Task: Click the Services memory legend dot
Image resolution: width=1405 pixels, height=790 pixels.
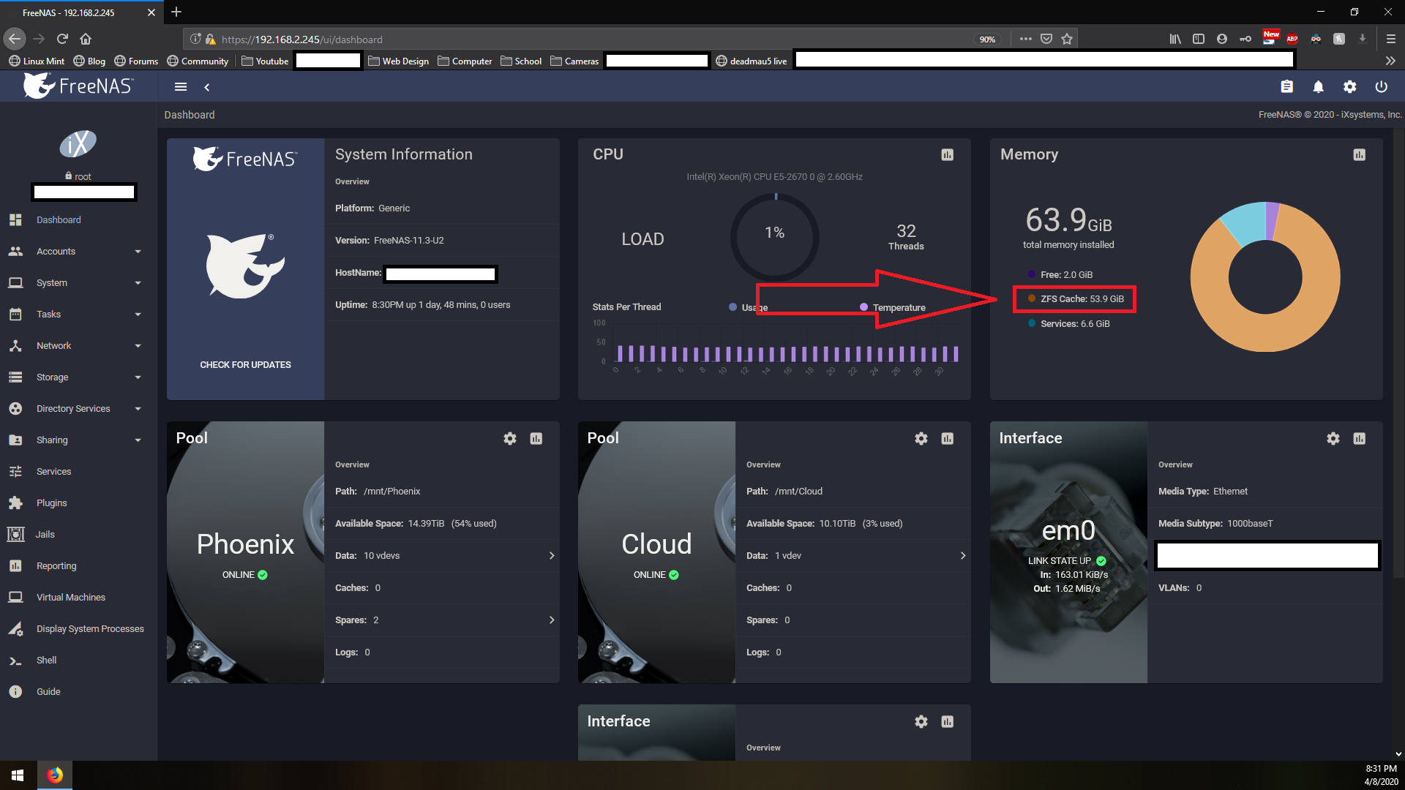Action: coord(1032,323)
